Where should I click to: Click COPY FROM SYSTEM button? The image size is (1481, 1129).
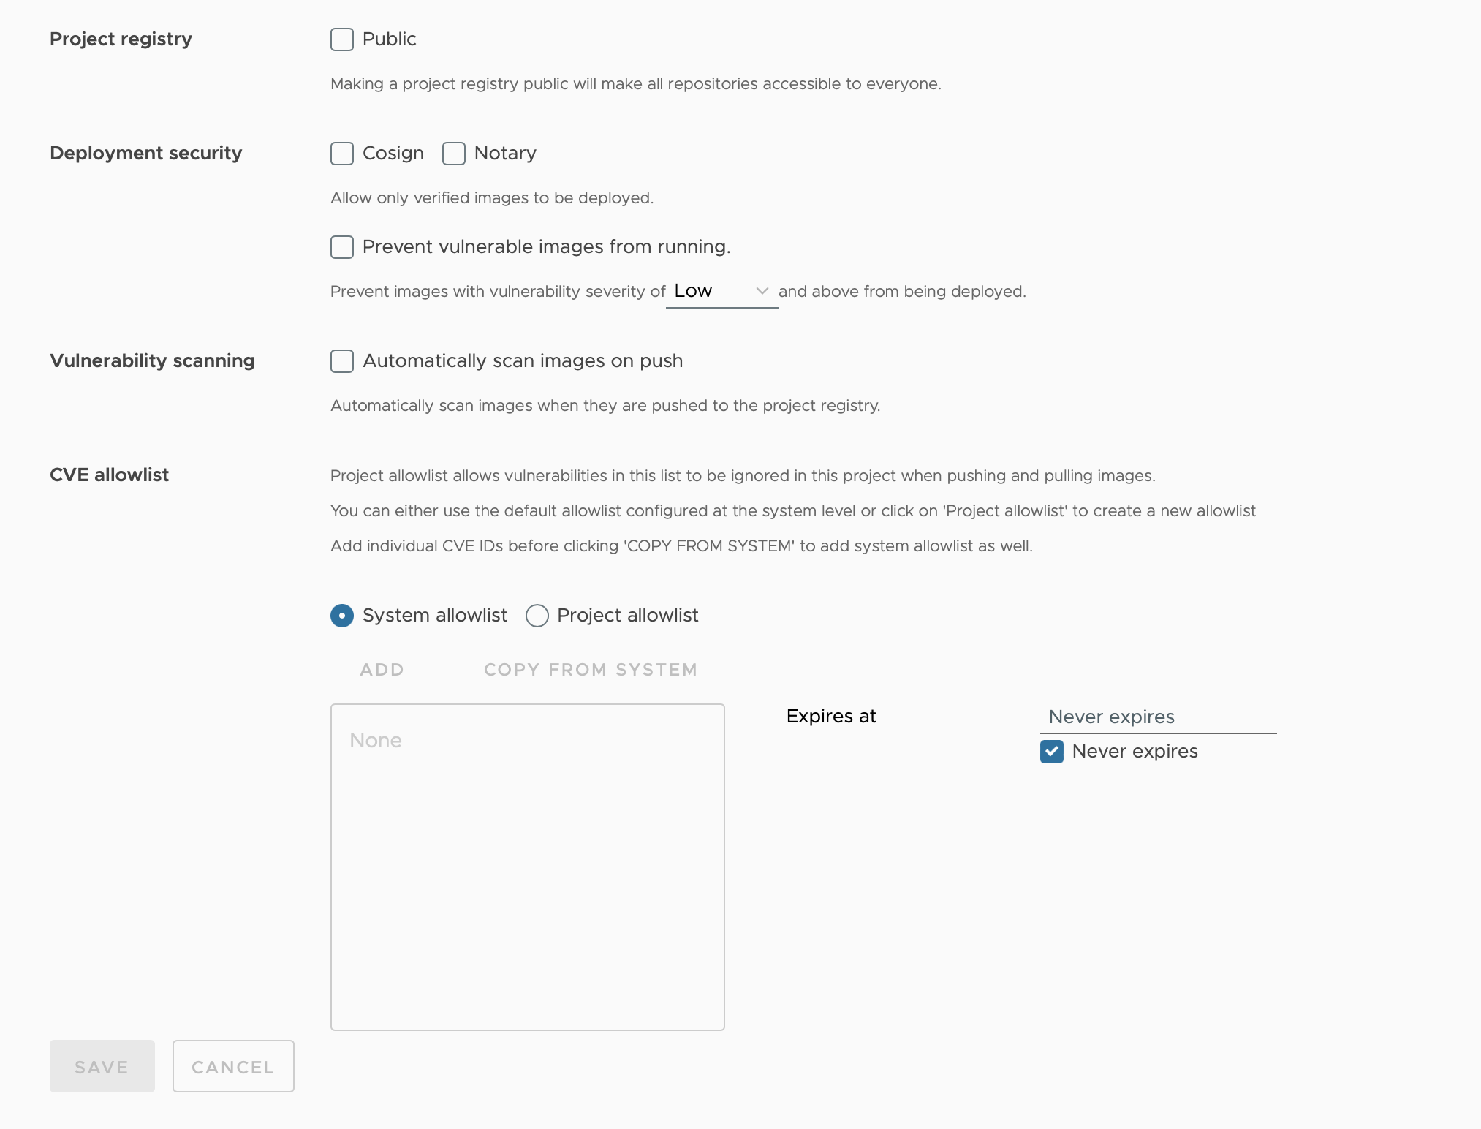pyautogui.click(x=591, y=670)
